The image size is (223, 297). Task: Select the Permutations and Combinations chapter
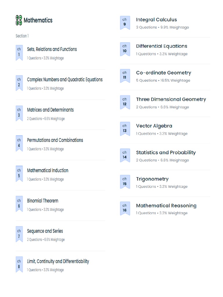(x=55, y=140)
